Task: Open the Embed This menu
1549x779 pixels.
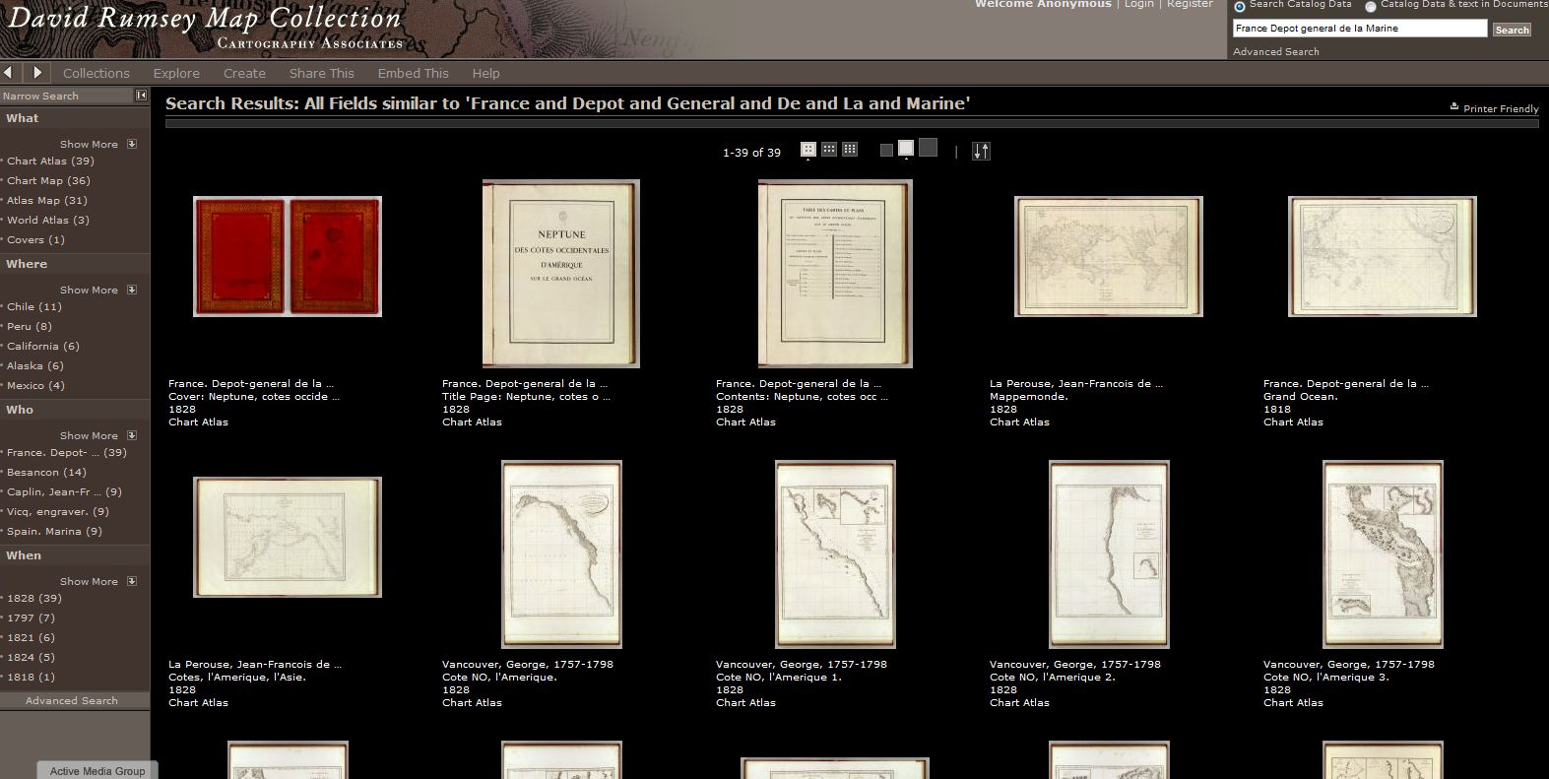Action: pos(414,73)
